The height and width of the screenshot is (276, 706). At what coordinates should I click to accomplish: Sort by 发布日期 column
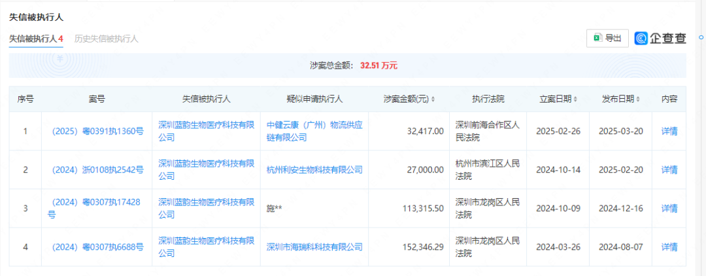621,99
